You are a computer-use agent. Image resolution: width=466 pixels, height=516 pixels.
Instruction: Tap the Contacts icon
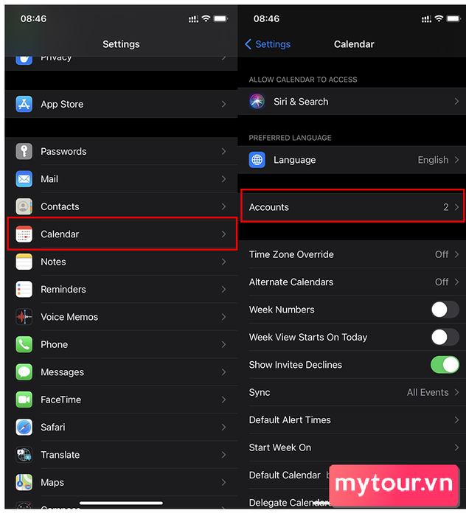click(x=24, y=206)
